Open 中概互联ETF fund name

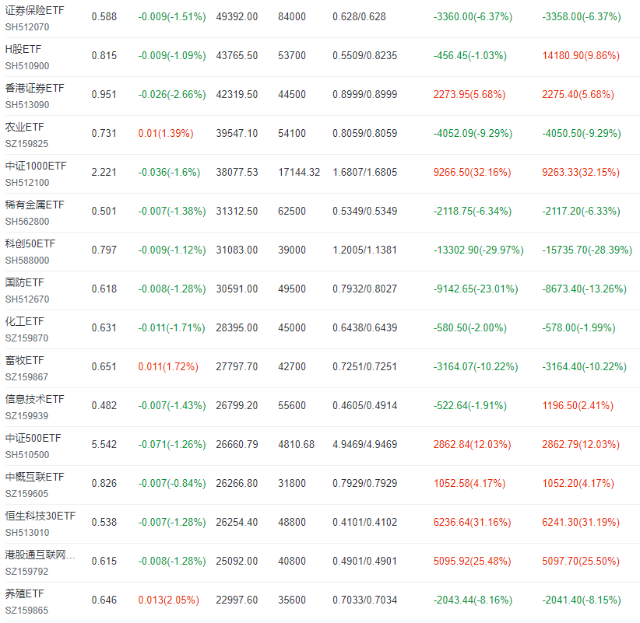tap(35, 477)
